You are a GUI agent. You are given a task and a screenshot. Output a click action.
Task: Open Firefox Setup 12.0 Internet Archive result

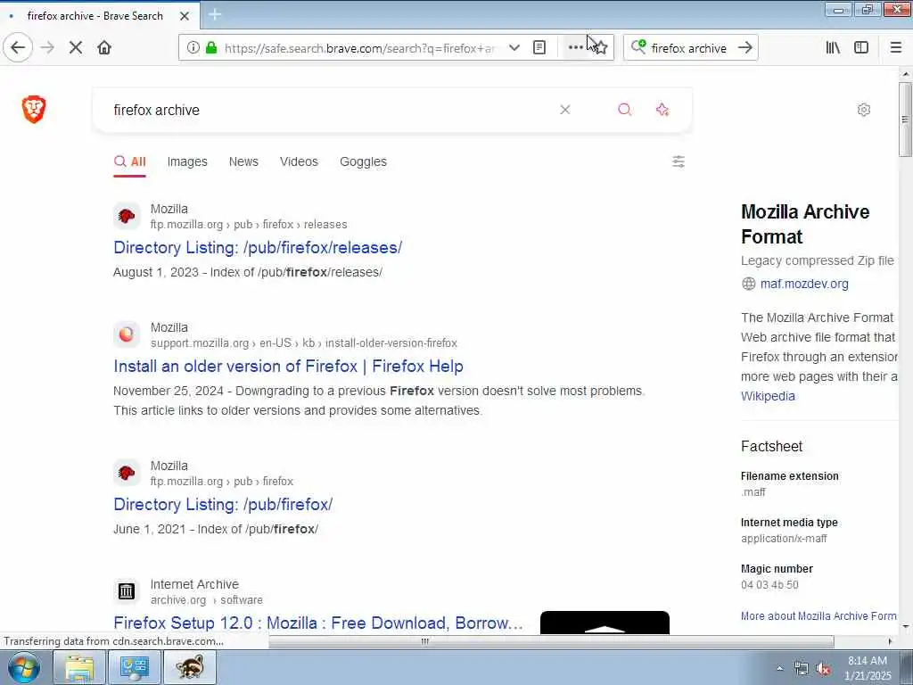[x=318, y=623]
